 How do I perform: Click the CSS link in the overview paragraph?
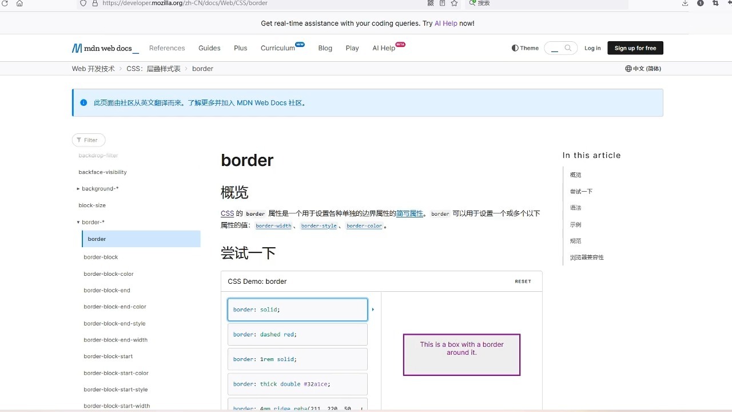pos(227,213)
